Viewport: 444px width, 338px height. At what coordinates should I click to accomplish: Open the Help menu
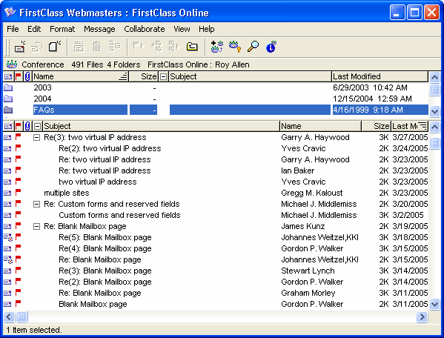[x=206, y=29]
